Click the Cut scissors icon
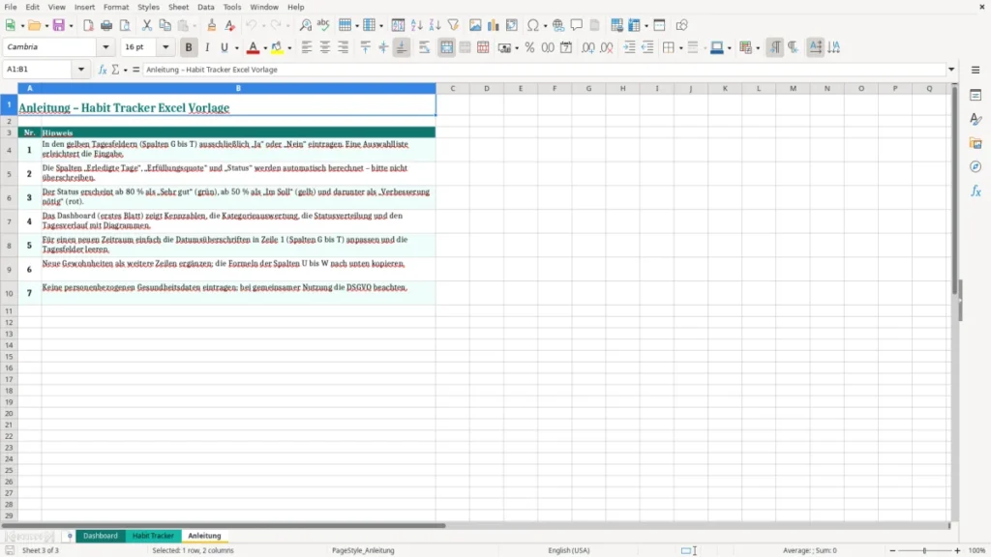991x557 pixels. point(147,25)
